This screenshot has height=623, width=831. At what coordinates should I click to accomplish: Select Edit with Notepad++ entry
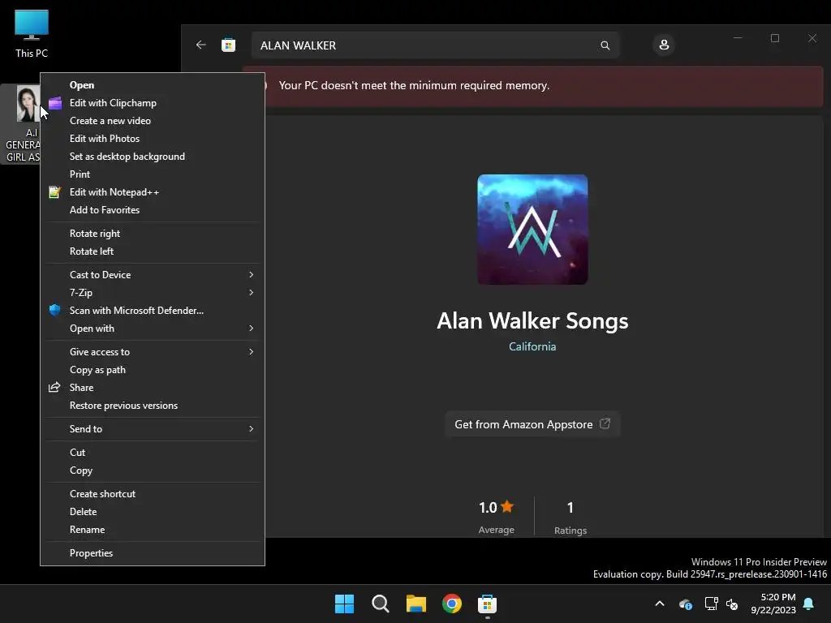click(153, 191)
